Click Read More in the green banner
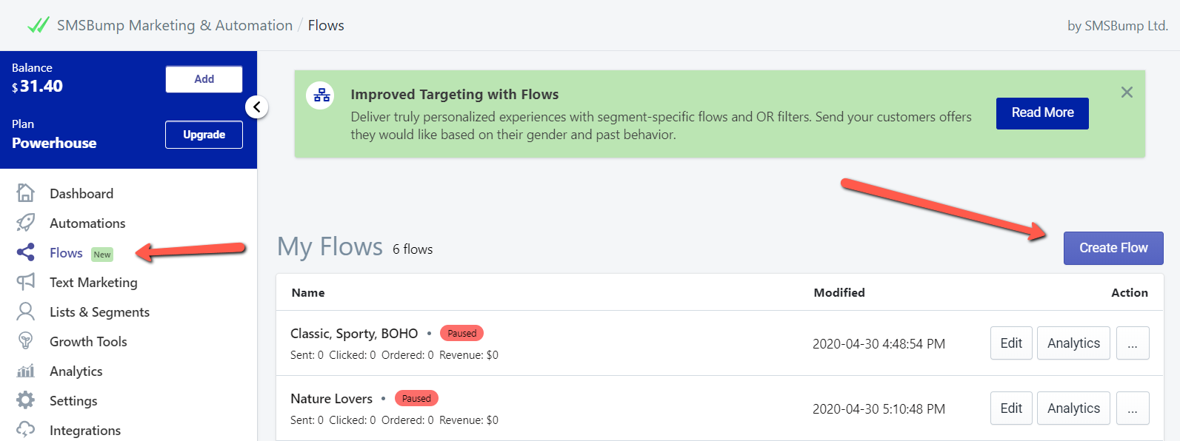Screen dimensions: 1180x441 click(1042, 113)
